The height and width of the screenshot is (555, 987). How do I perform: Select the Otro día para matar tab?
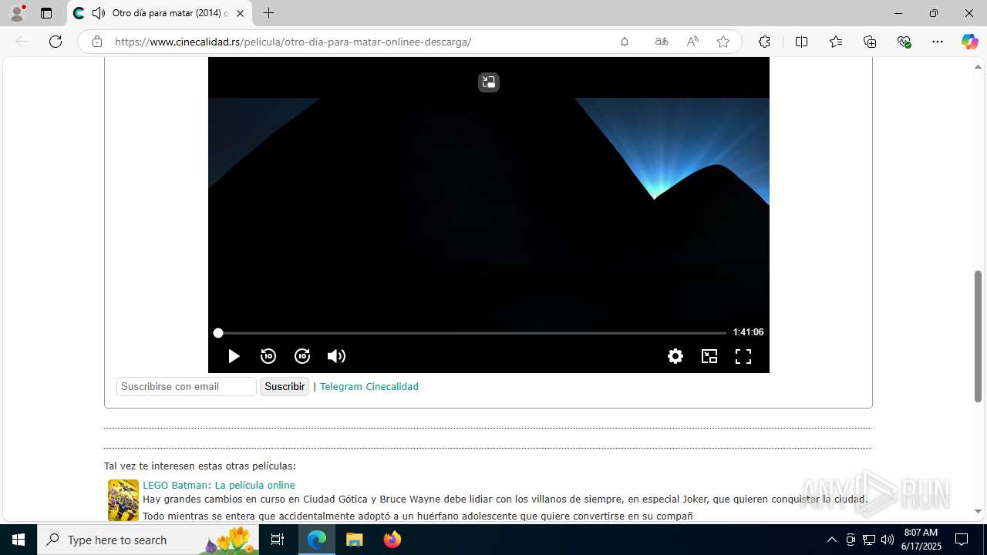click(x=160, y=13)
